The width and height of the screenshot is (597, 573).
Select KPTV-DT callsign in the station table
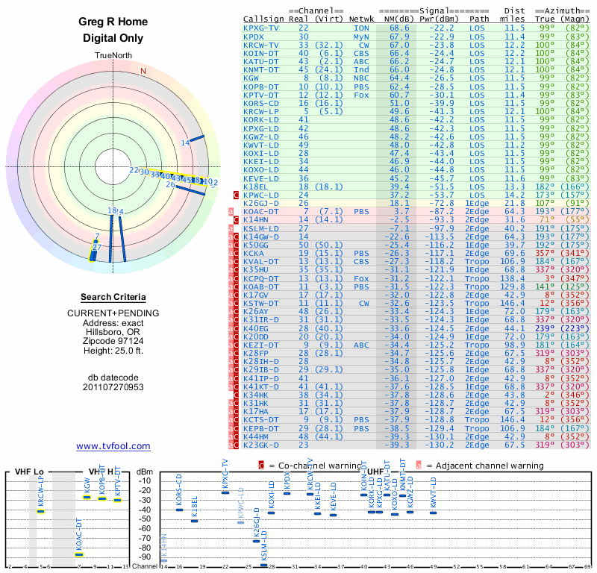[x=261, y=95]
